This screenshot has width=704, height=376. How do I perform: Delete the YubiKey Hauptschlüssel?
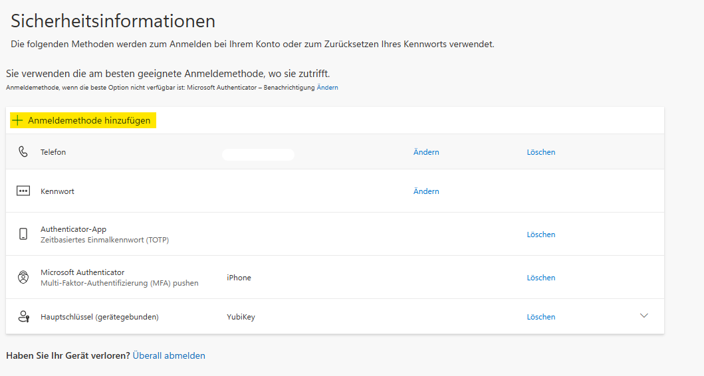pos(540,317)
